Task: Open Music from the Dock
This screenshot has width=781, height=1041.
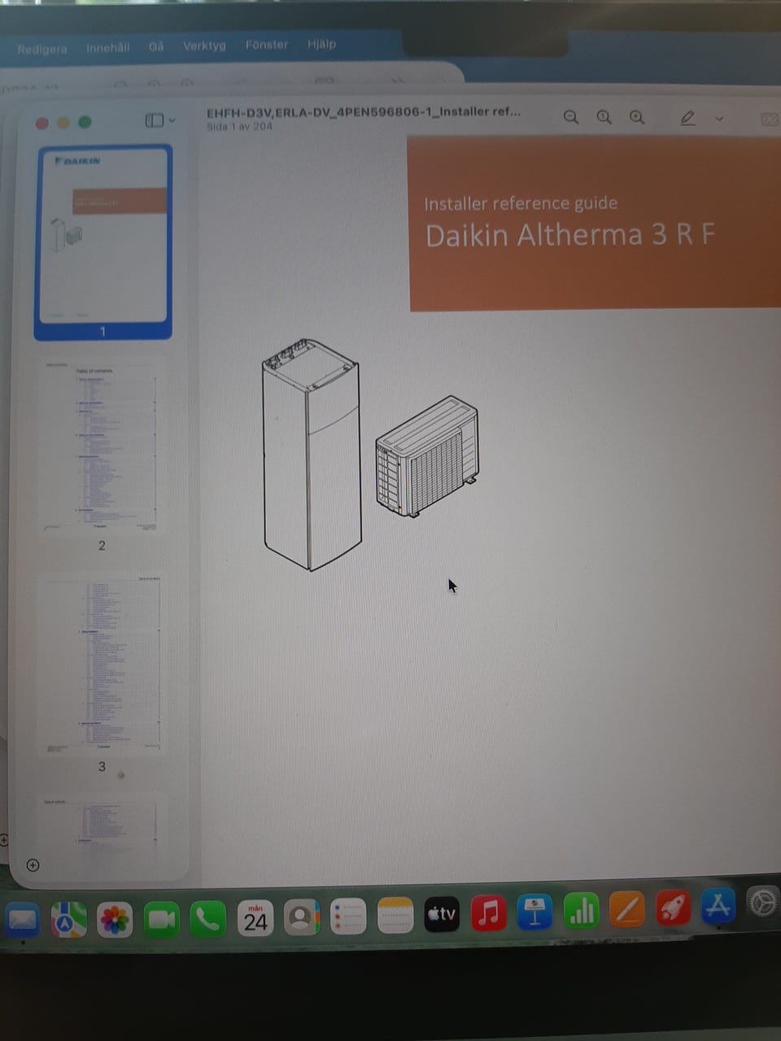Action: point(488,913)
